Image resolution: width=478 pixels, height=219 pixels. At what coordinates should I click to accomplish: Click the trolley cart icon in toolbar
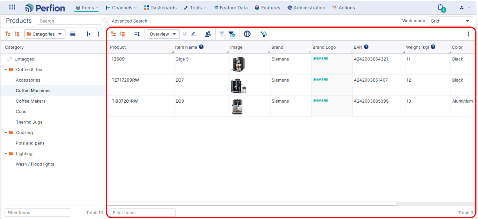[x=263, y=34]
